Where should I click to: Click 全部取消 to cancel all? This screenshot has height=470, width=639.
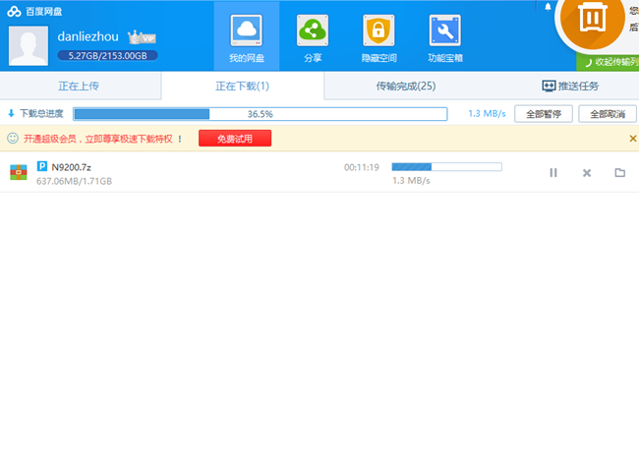(607, 114)
